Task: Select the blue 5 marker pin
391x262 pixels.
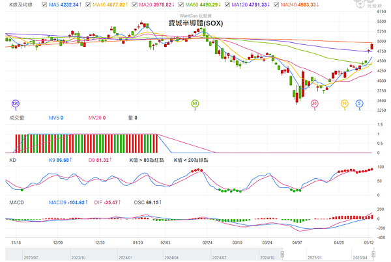Action: (x=359, y=104)
